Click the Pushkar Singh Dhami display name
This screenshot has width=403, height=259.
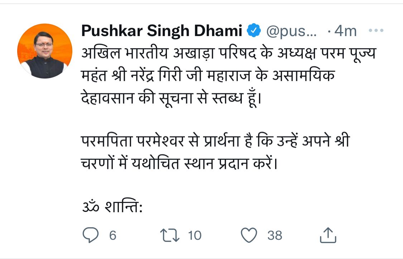coord(162,30)
